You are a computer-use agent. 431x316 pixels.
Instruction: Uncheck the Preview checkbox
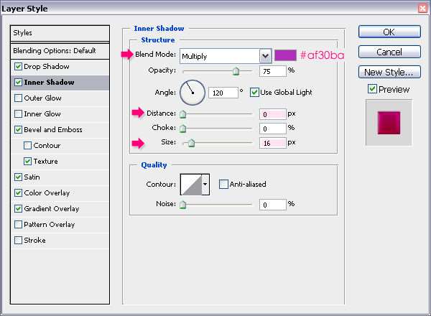tap(372, 89)
